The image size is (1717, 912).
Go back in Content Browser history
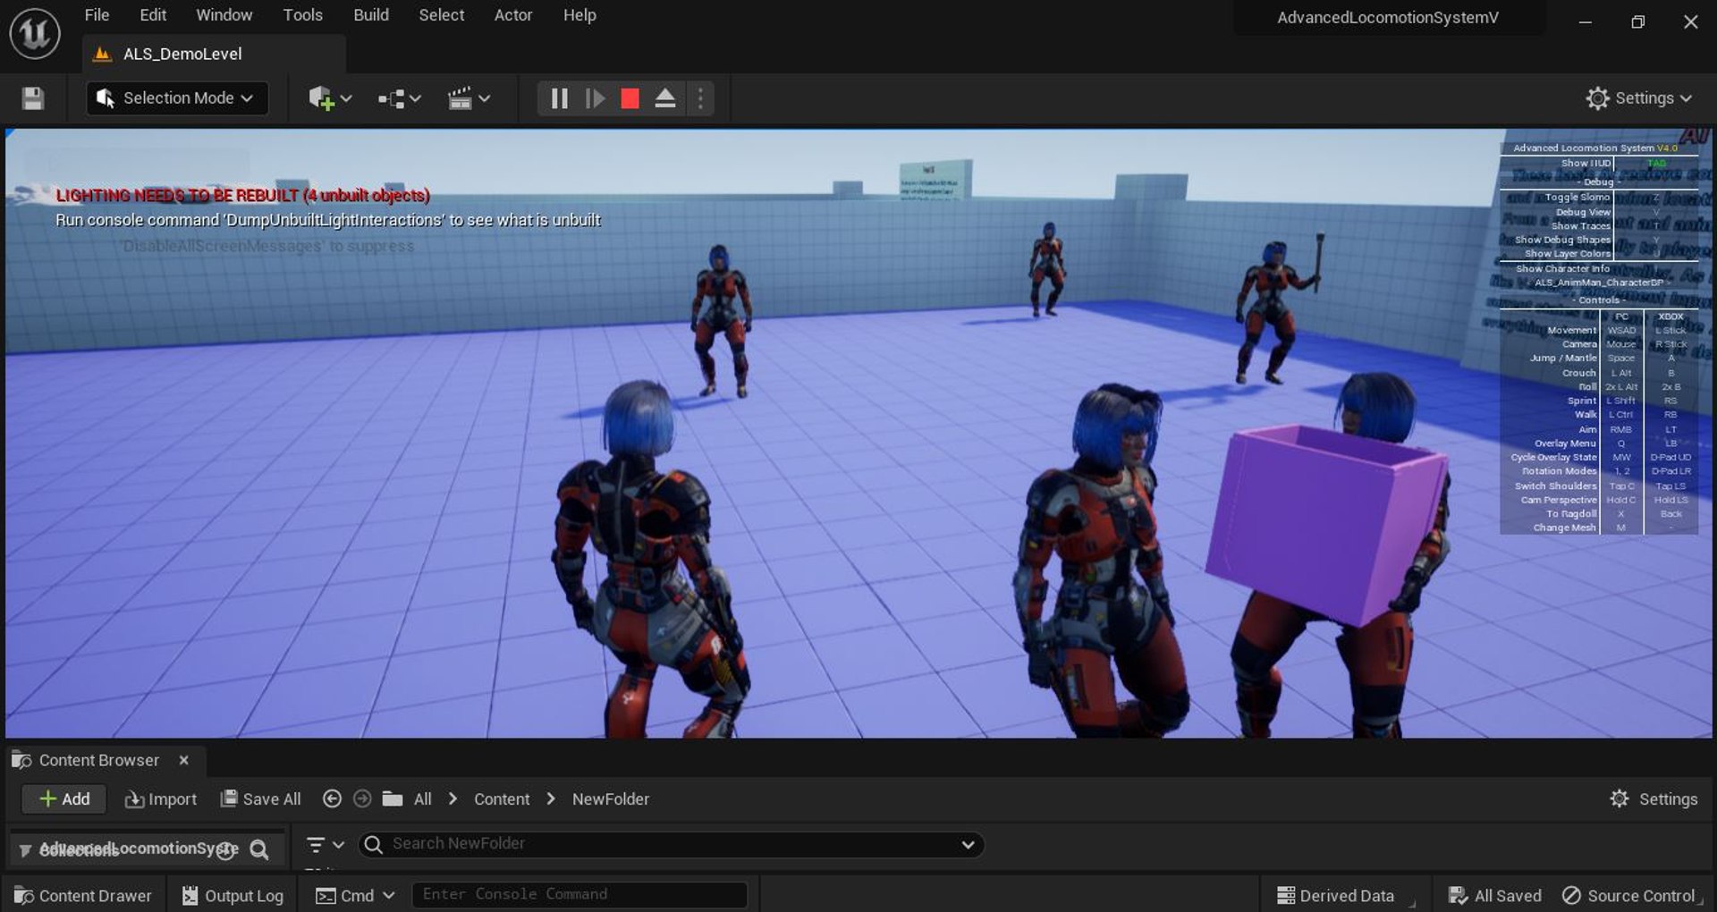click(x=332, y=798)
